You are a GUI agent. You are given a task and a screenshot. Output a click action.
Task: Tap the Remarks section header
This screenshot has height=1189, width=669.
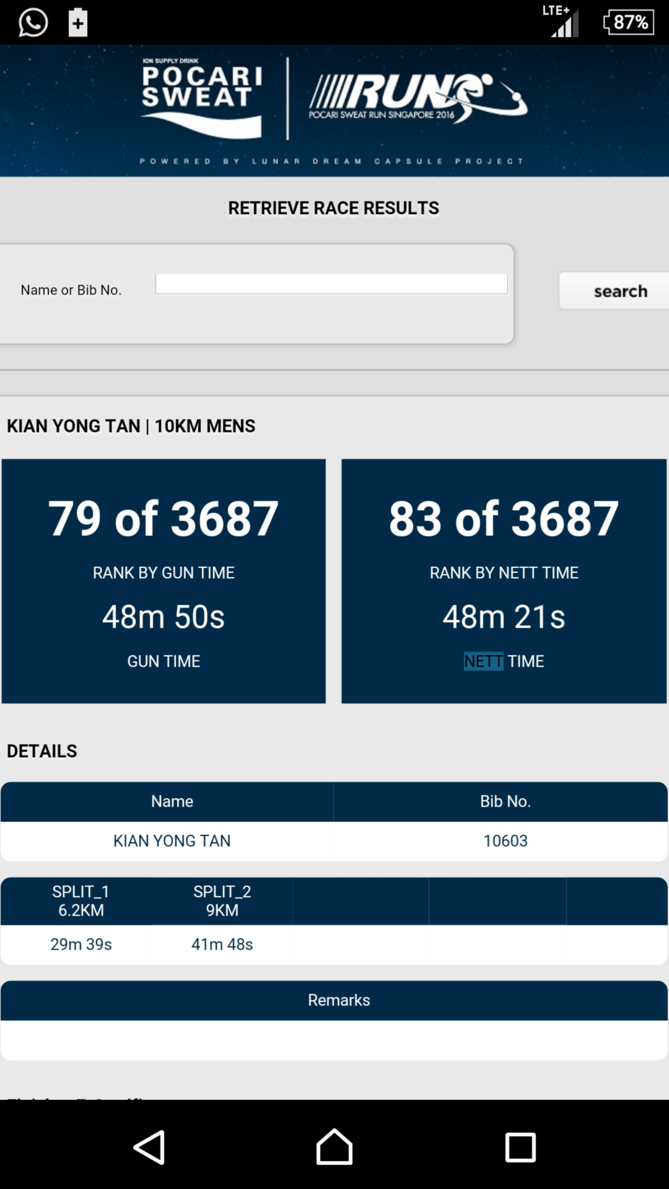(339, 1000)
